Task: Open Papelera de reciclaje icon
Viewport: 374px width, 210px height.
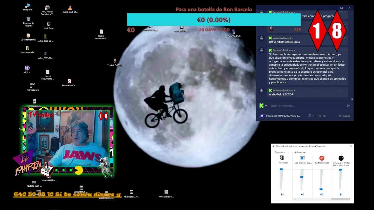Action: point(28,22)
